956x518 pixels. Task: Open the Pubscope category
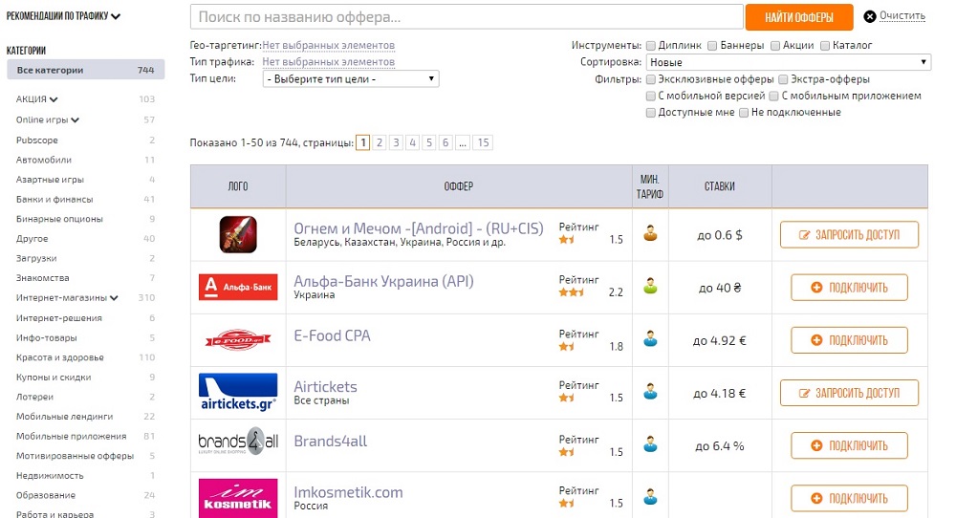coord(37,140)
